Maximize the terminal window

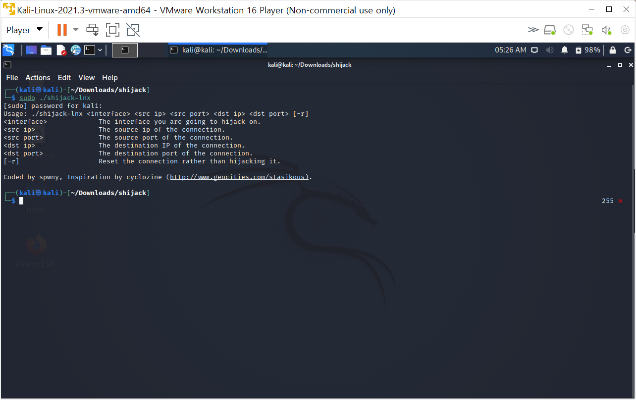pos(620,65)
